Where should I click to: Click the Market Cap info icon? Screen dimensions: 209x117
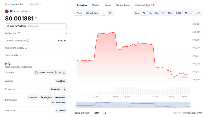pyautogui.click(x=19, y=33)
